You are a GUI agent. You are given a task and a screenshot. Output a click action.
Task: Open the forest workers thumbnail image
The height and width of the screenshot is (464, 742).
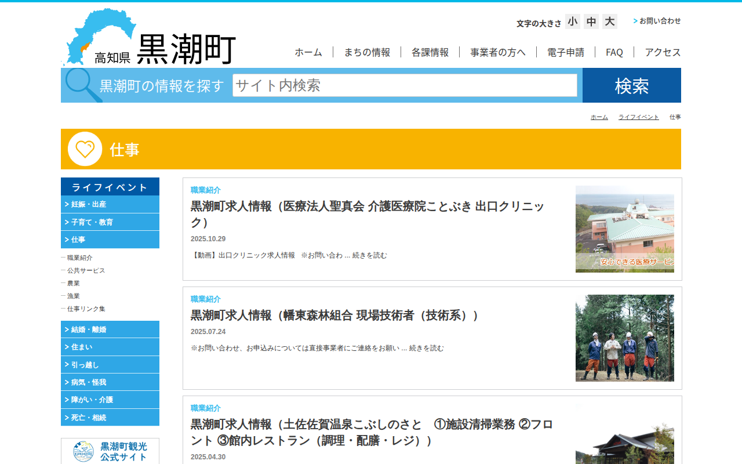pos(624,338)
